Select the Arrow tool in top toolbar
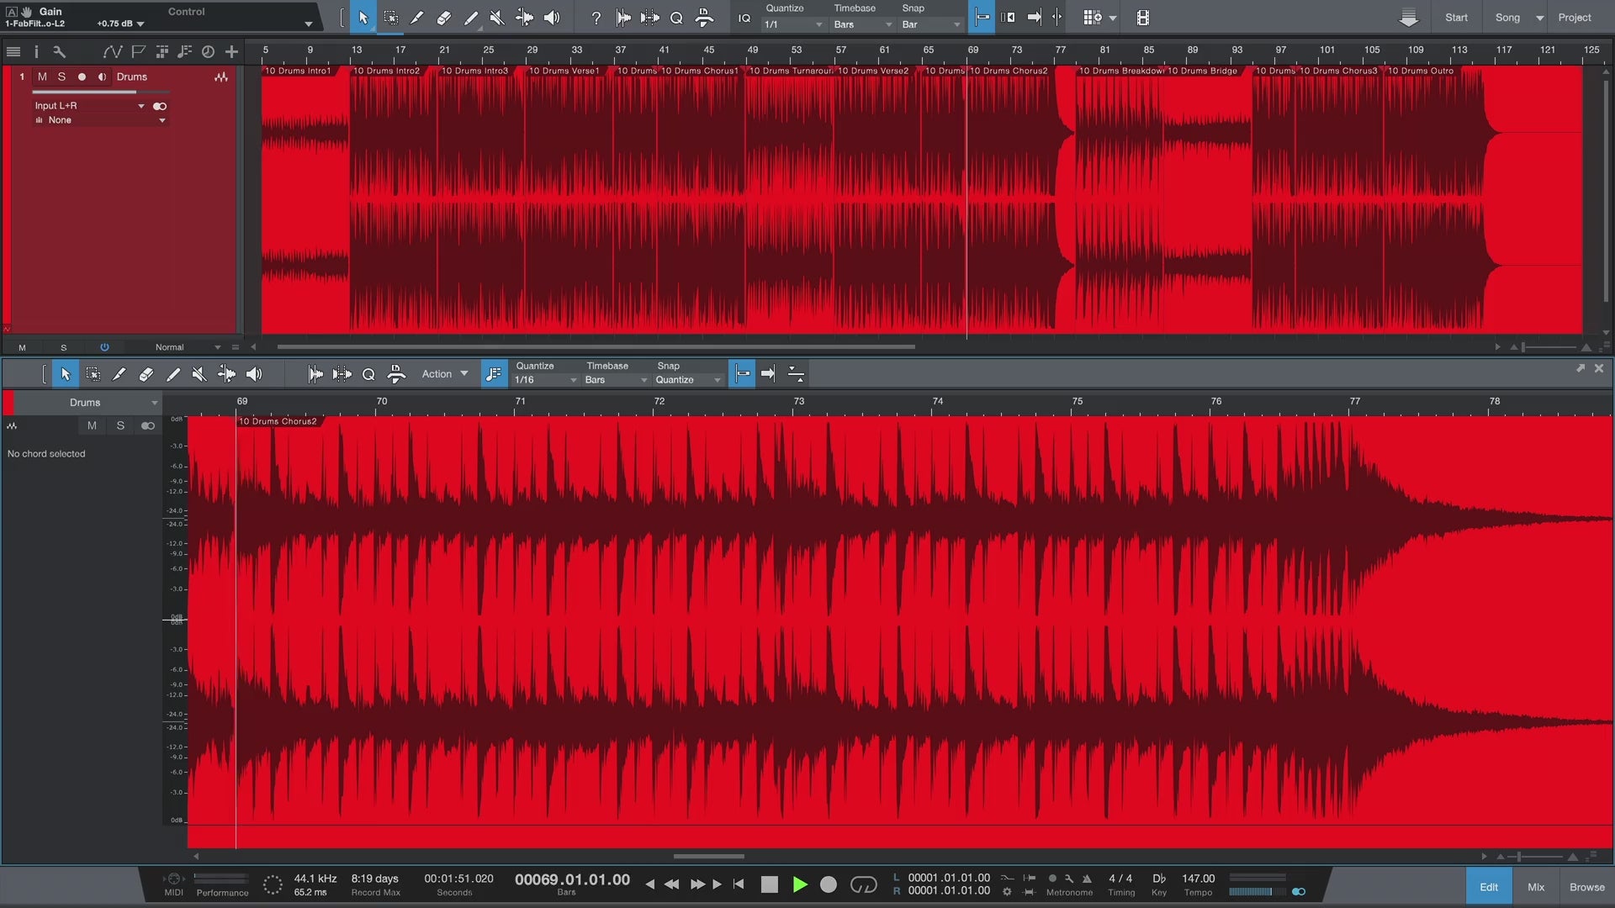Screen dimensions: 1615x908 click(x=363, y=18)
